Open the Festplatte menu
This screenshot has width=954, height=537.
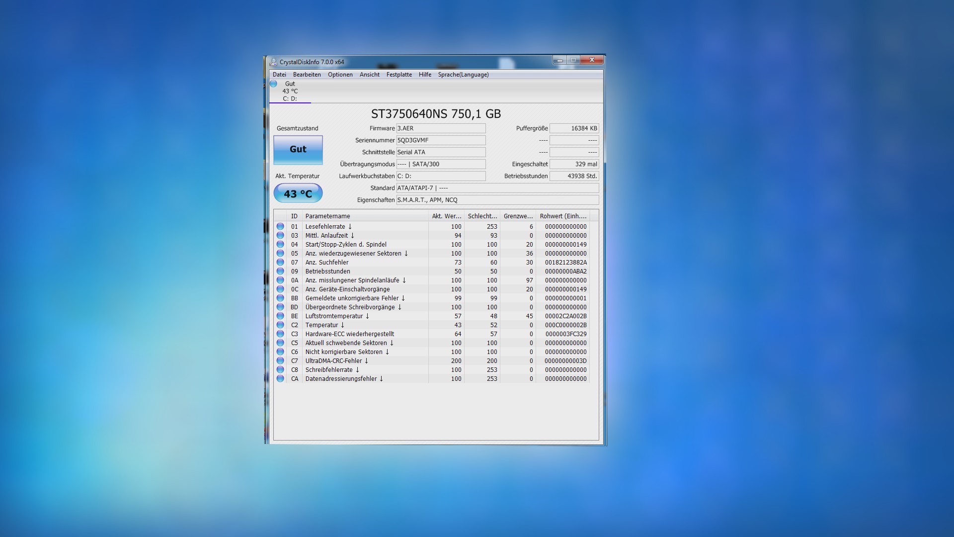399,75
